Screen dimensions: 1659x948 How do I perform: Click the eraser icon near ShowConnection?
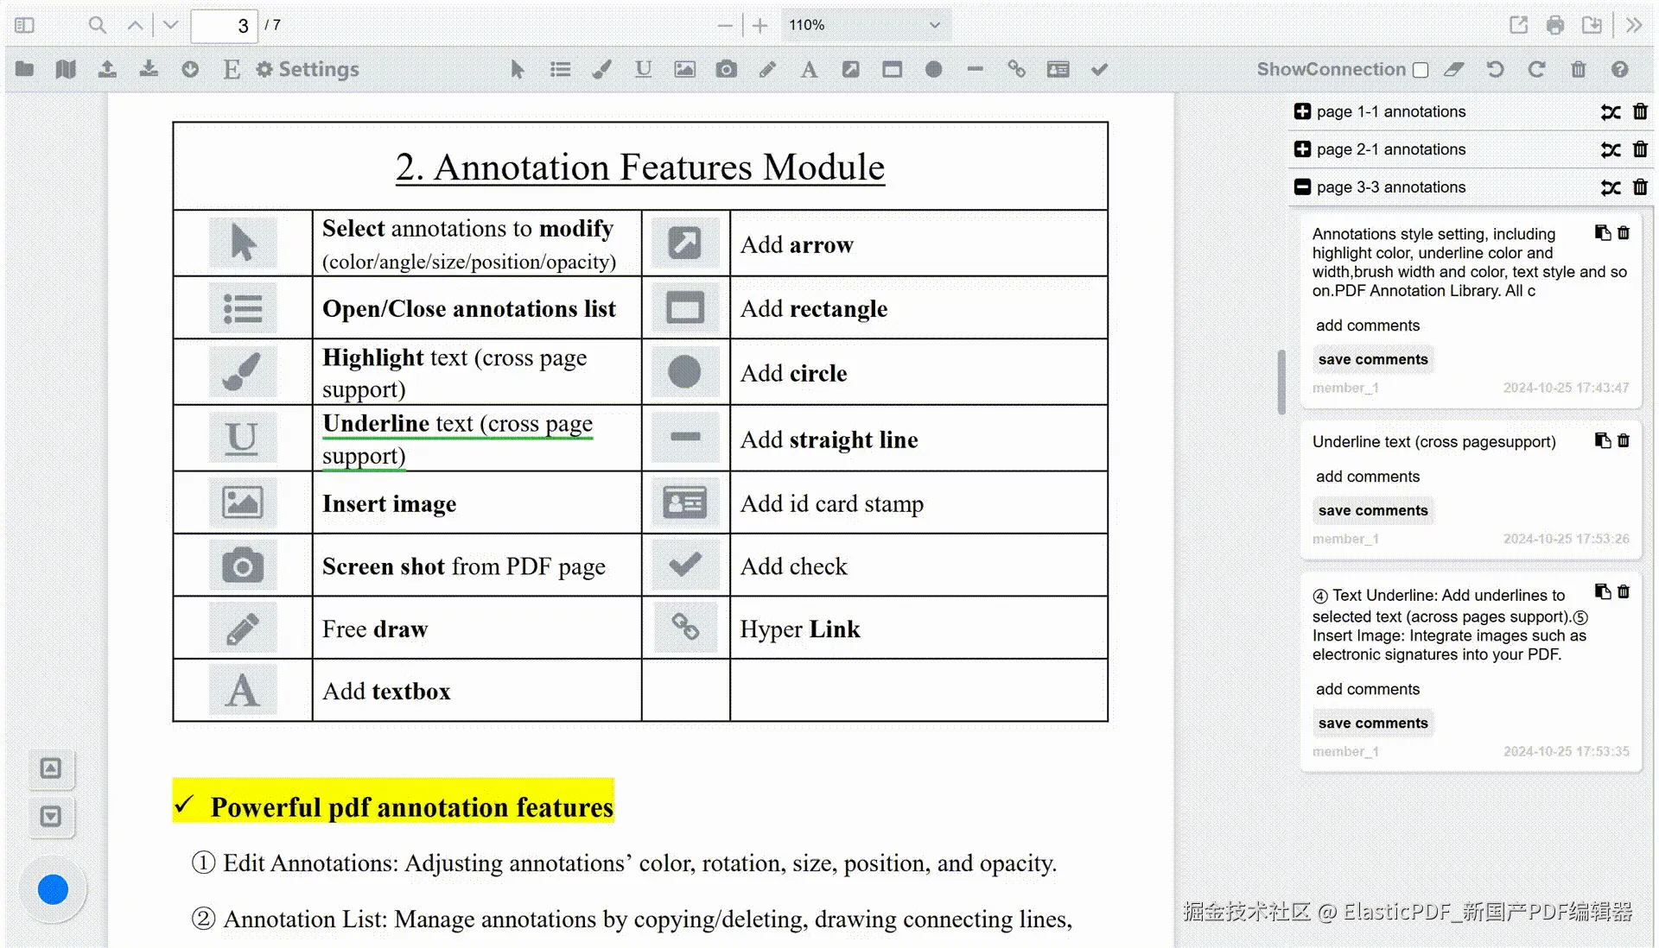[1454, 69]
